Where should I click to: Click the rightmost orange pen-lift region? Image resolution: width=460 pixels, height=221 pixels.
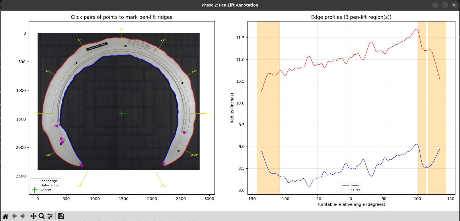[x=437, y=115]
